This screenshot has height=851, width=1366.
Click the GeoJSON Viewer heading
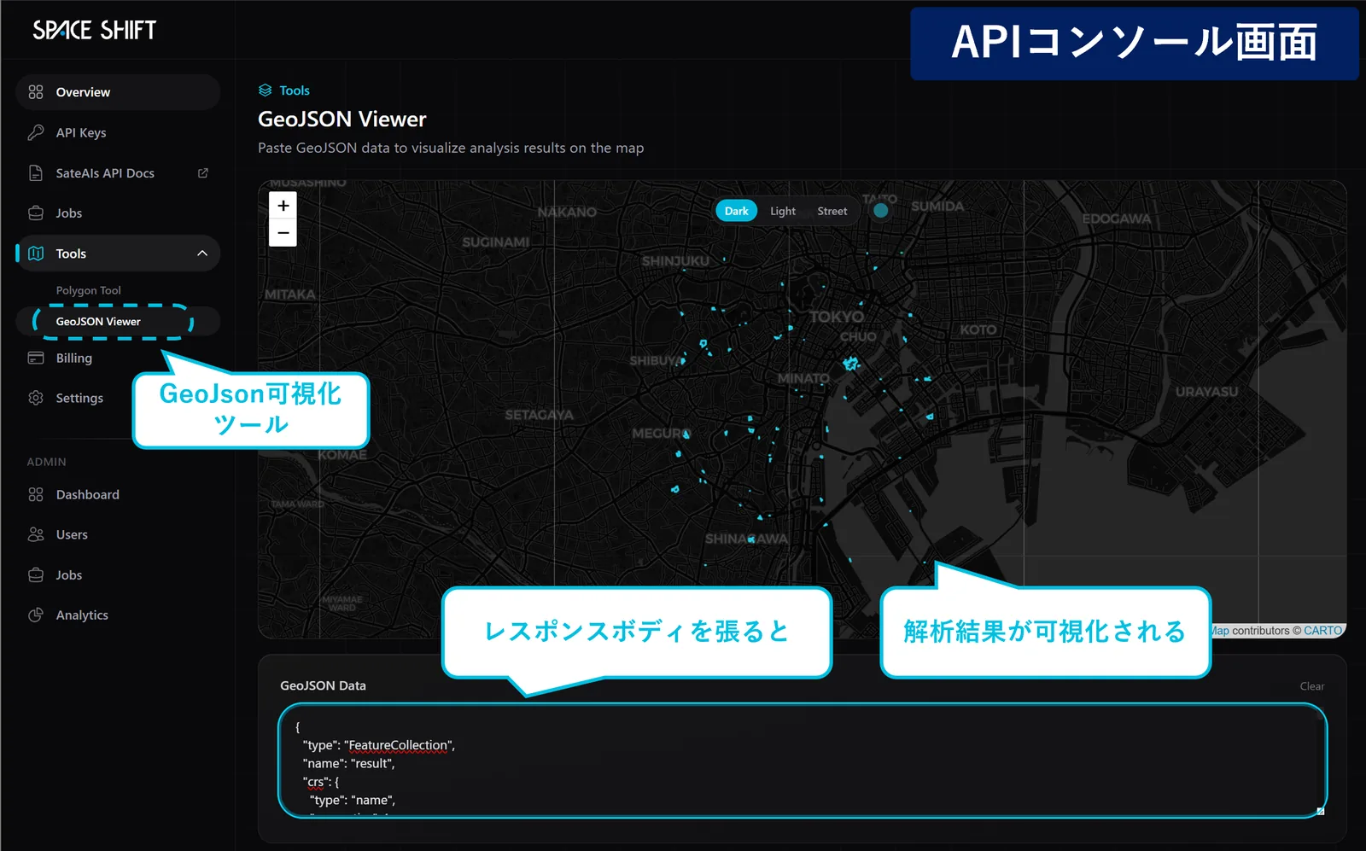click(342, 119)
